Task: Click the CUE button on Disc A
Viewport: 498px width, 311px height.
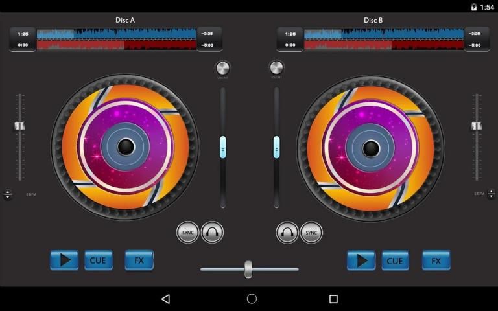Action: 98,260
